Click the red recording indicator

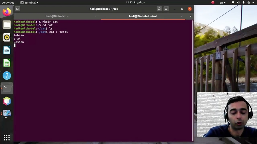pos(213,3)
